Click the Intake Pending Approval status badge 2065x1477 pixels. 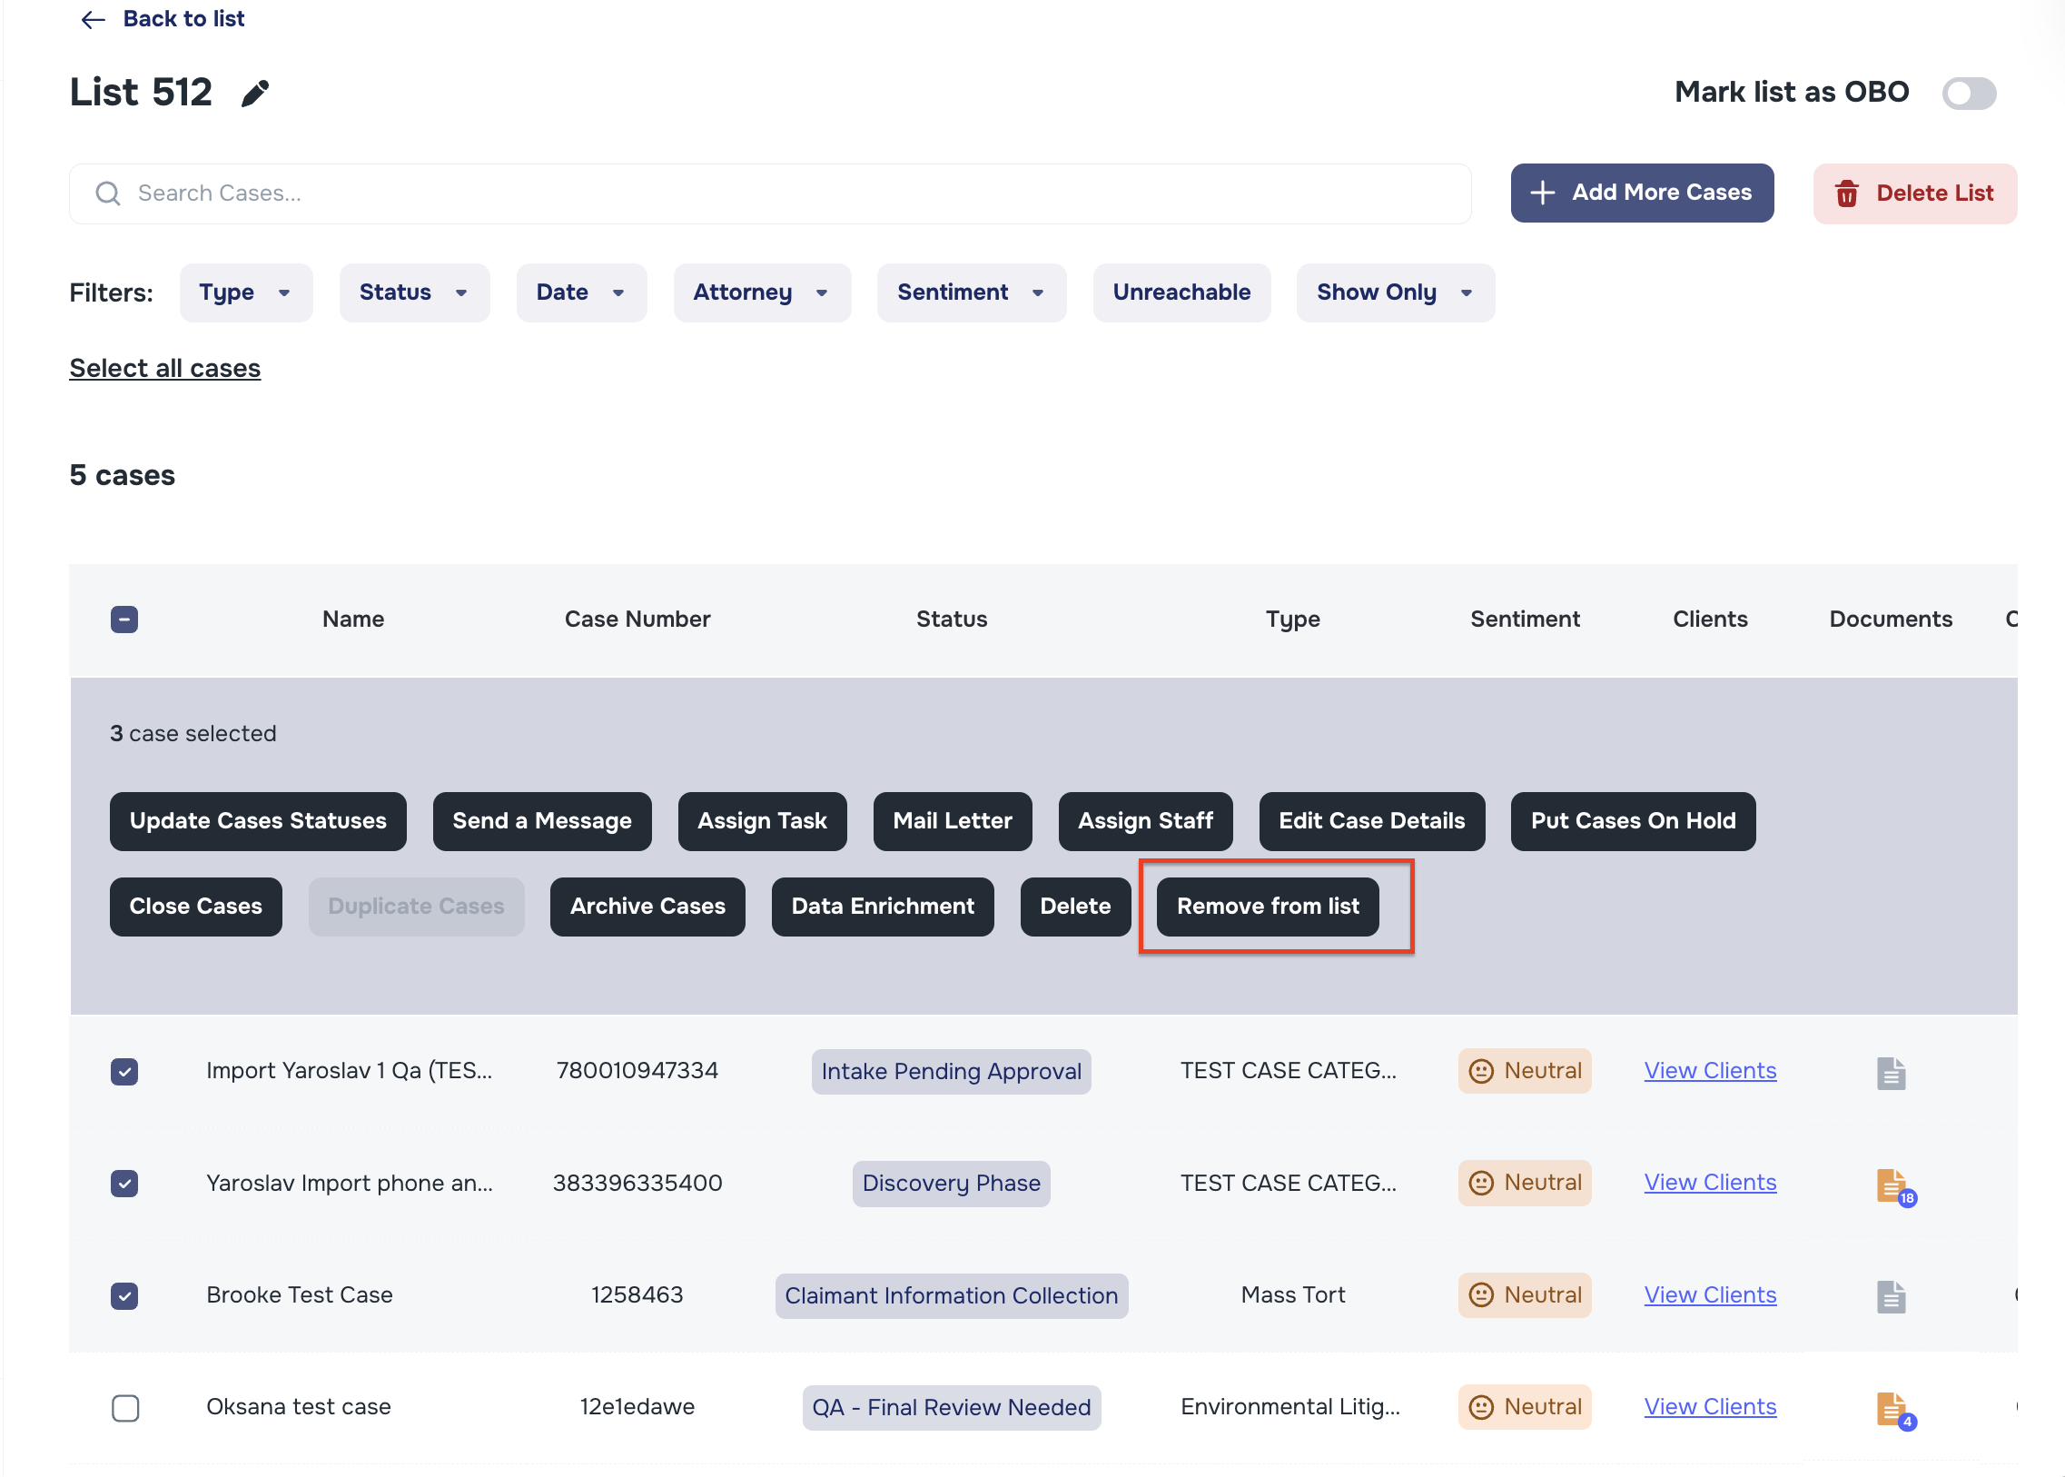pos(951,1071)
